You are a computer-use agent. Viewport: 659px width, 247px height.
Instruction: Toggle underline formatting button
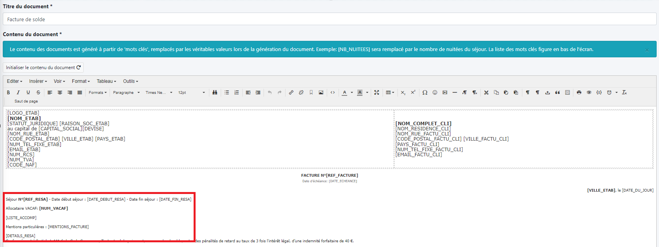[28, 93]
